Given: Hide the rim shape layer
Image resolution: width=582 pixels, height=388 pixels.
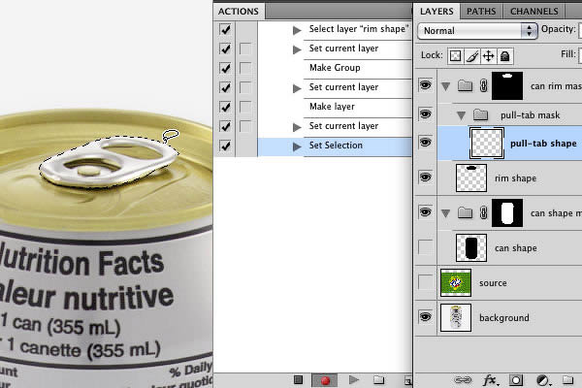Looking at the screenshot, I should click(x=426, y=178).
